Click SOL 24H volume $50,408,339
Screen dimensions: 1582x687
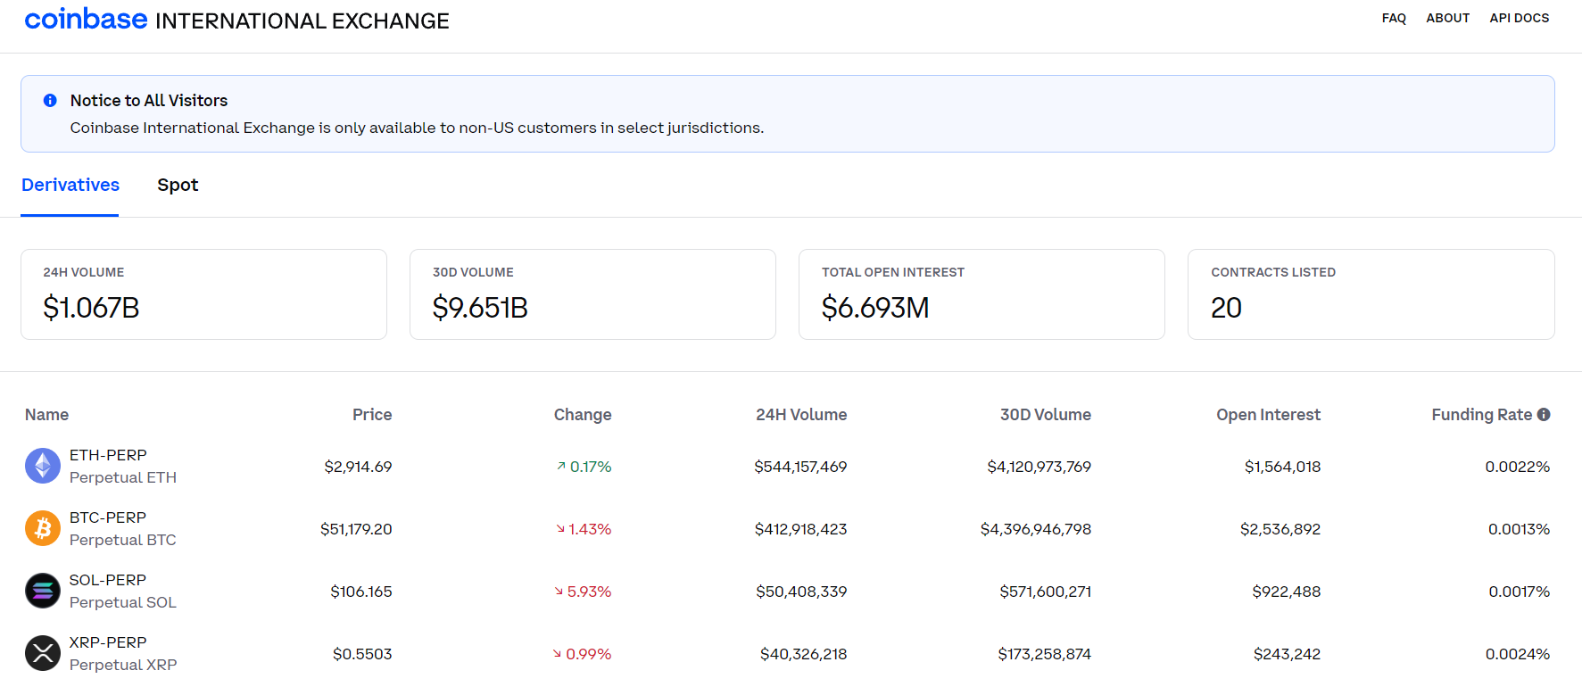pyautogui.click(x=801, y=592)
